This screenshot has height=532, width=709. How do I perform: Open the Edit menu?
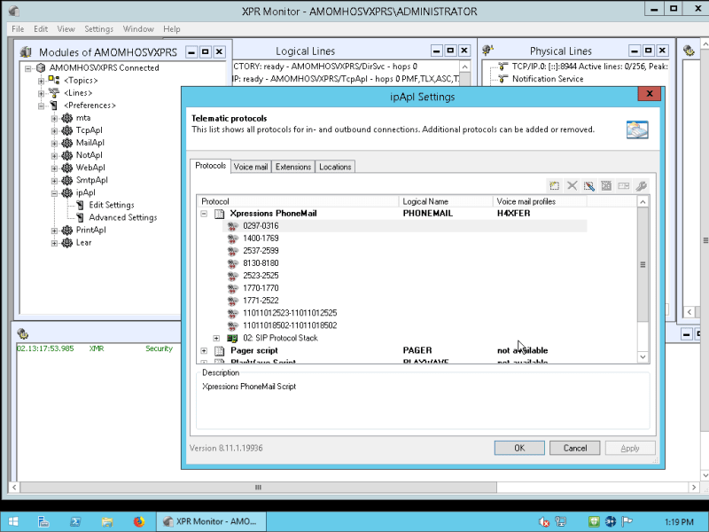pos(41,29)
